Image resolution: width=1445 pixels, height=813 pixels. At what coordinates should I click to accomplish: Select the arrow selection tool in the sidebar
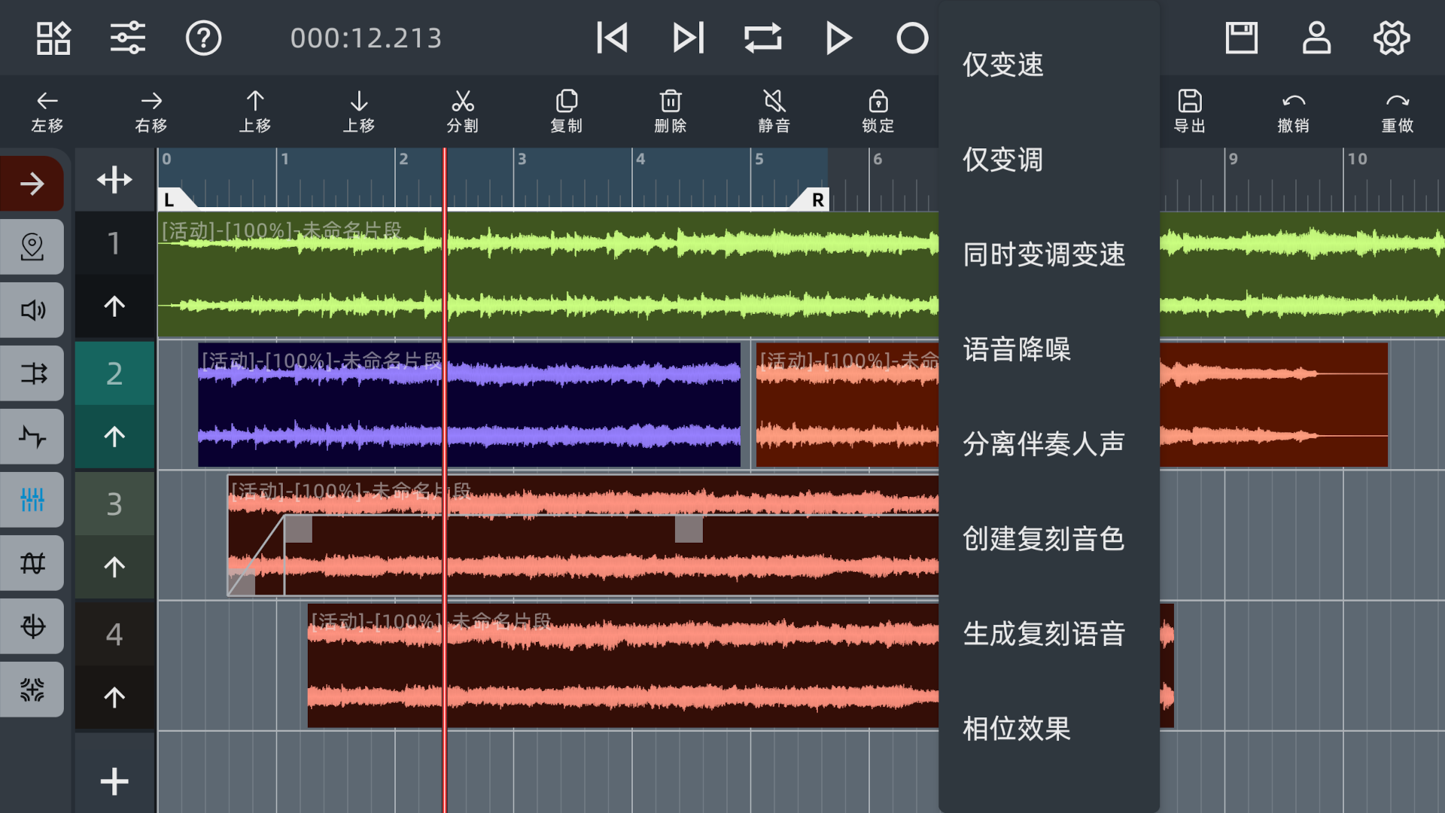[x=32, y=182]
